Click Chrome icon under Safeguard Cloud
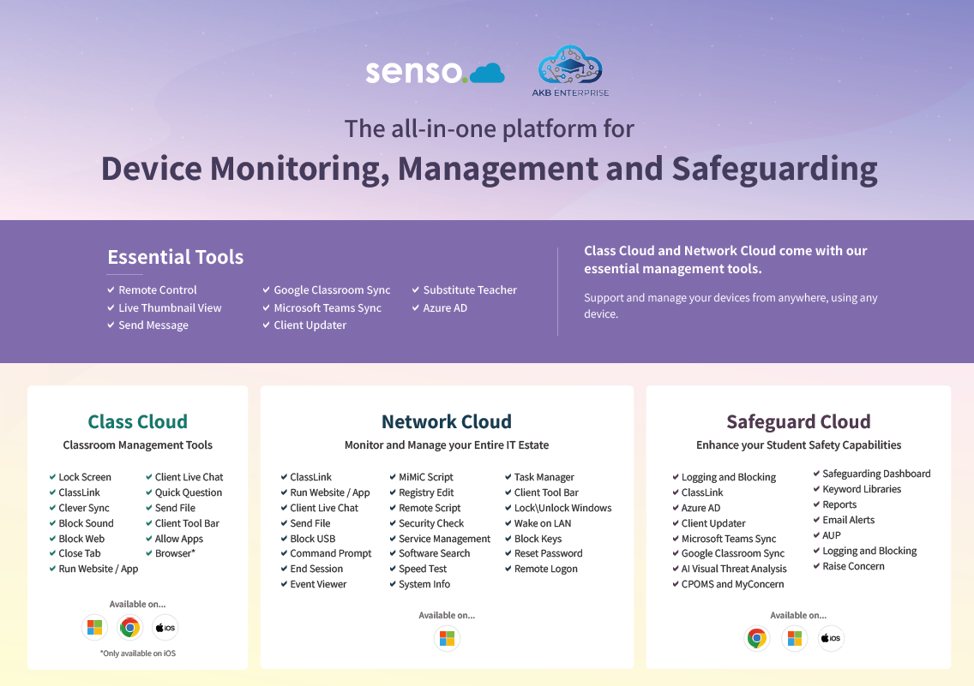 point(756,638)
